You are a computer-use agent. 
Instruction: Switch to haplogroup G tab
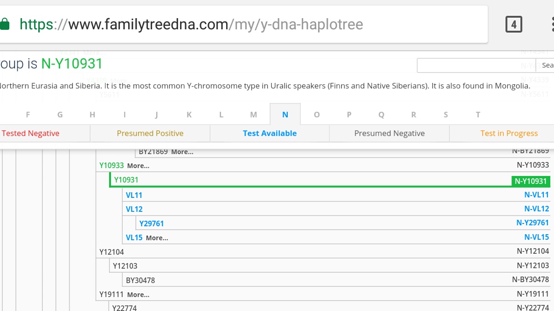[60, 115]
